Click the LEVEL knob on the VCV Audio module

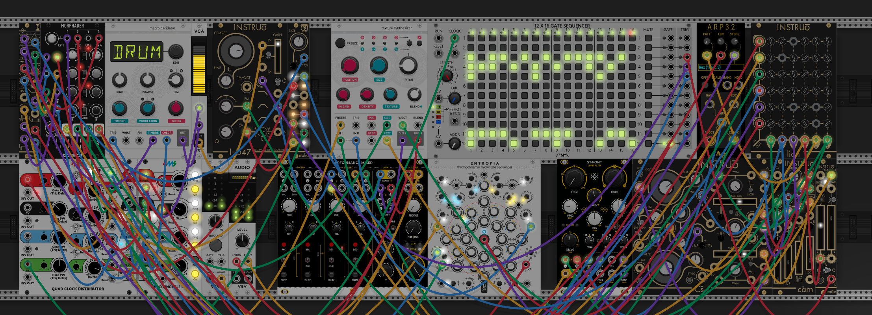242,240
